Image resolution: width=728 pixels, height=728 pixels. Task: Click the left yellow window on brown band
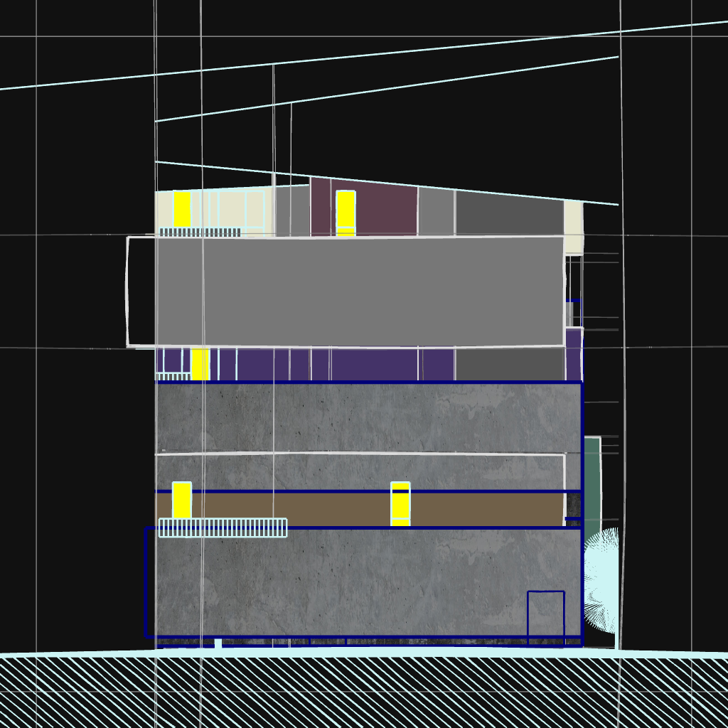point(182,500)
